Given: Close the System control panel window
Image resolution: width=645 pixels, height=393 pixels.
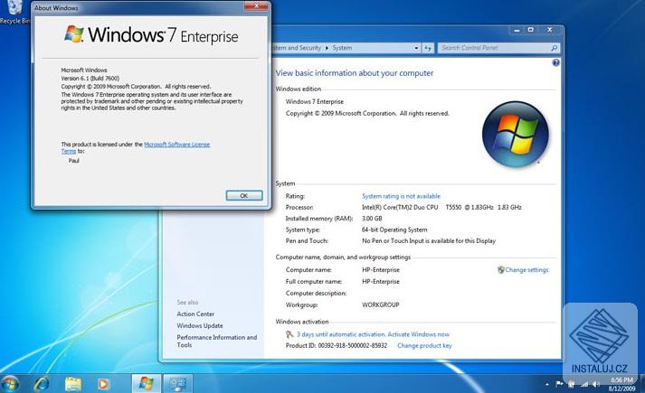Looking at the screenshot, I should coord(550,30).
